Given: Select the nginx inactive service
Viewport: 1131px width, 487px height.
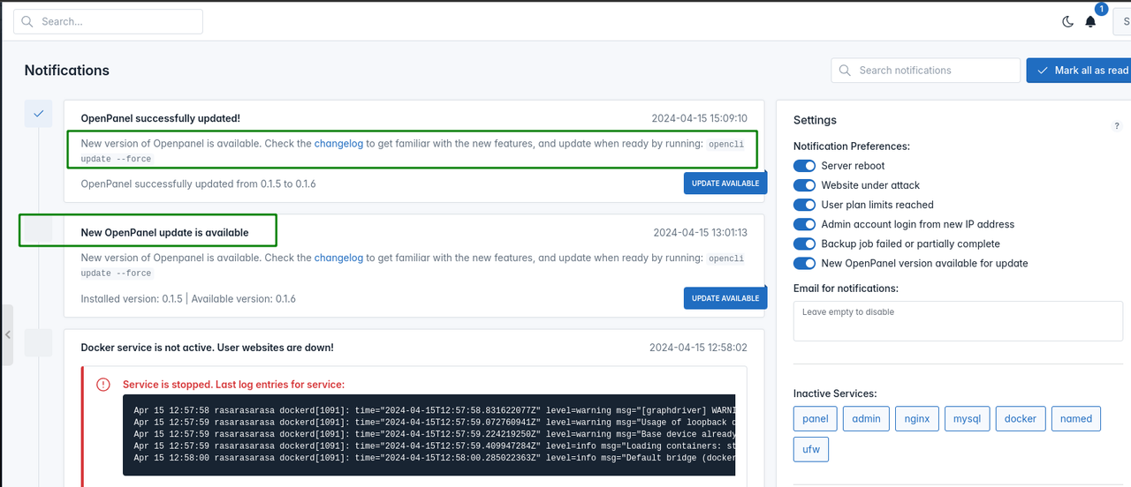Looking at the screenshot, I should 917,419.
